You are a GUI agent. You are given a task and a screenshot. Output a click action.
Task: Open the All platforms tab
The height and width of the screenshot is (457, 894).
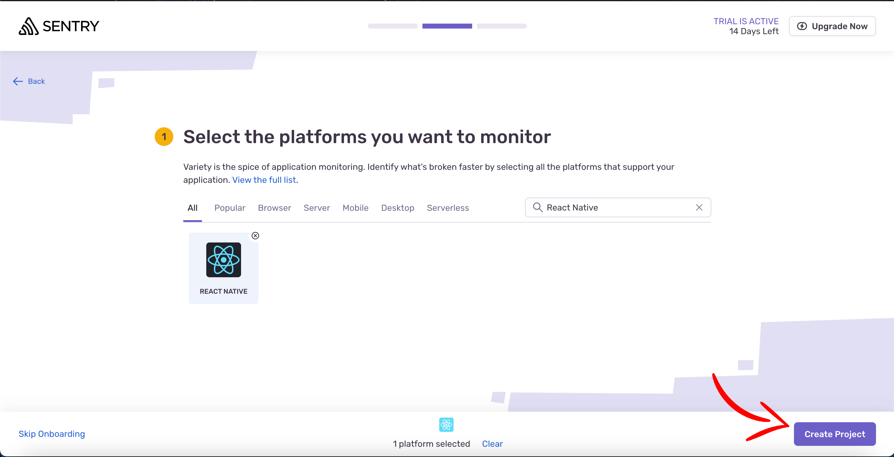click(192, 208)
